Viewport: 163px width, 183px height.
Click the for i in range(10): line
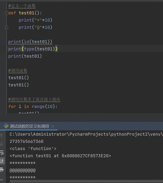pos(33,106)
